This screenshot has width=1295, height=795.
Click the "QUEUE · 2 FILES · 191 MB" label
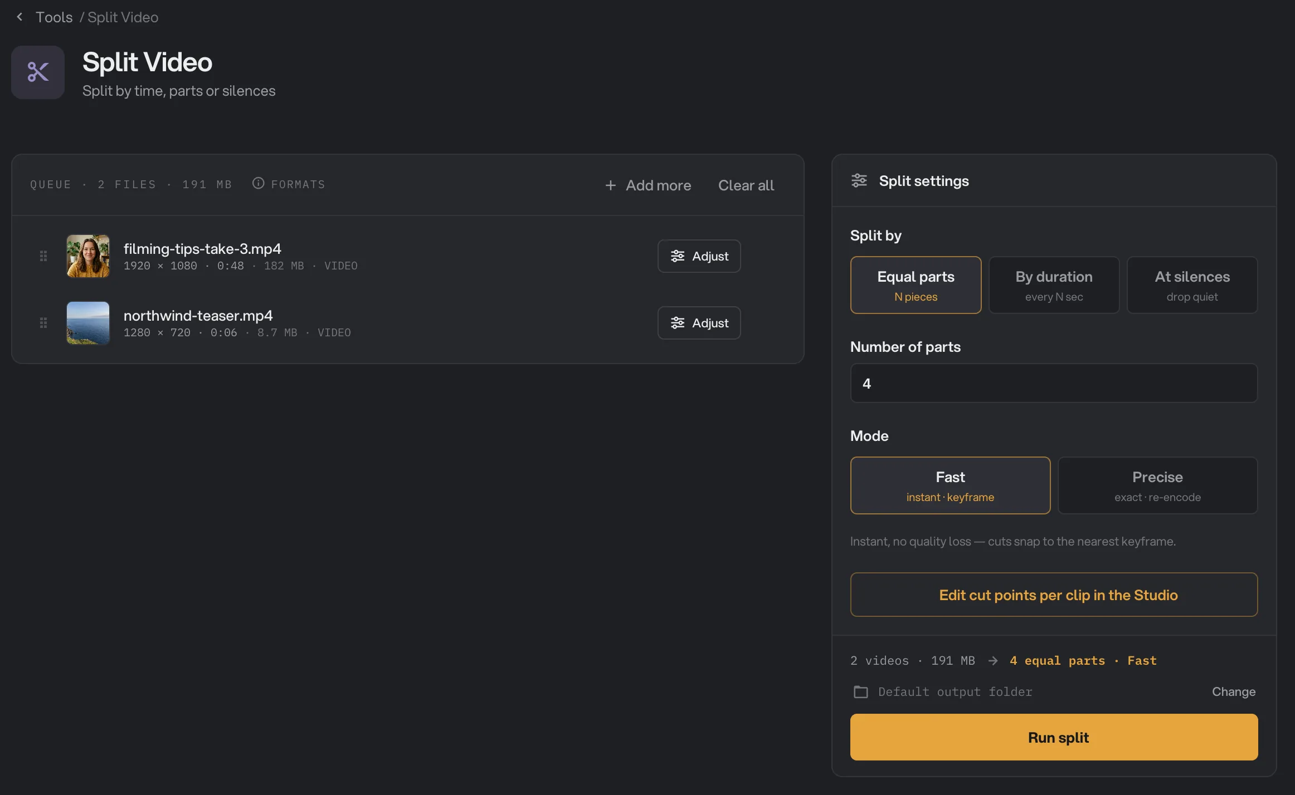click(x=131, y=184)
